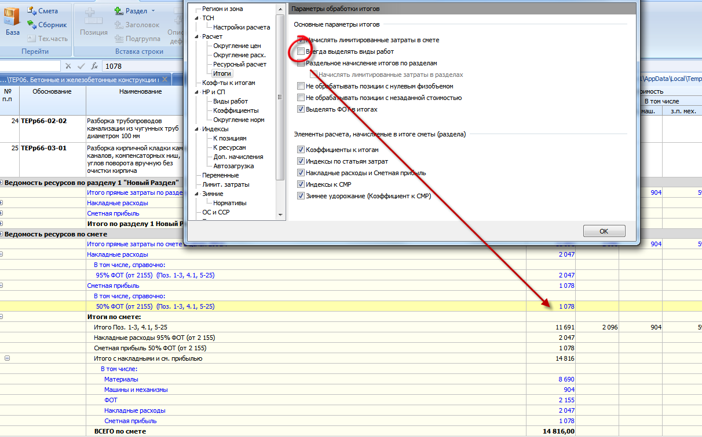Viewport: 702px width, 437px height.
Task: Close the ТЕР06 document tab
Action: coord(164,79)
